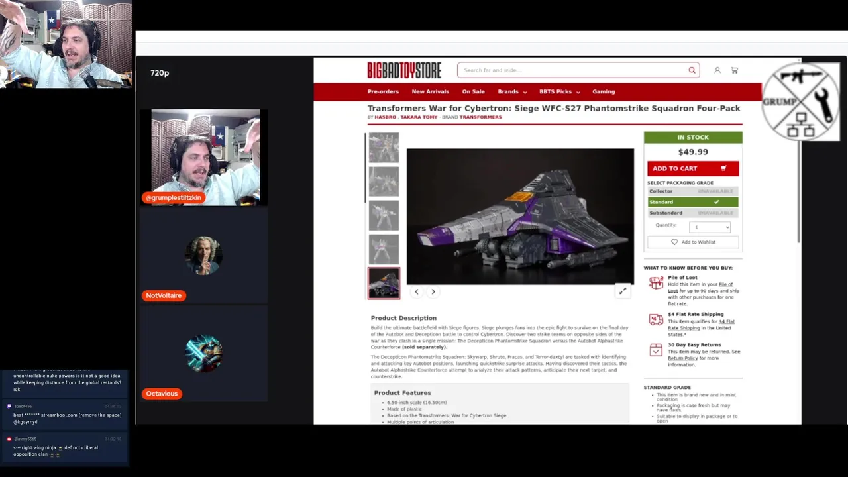
Task: Click the Pile of Loot icon
Action: (x=656, y=284)
